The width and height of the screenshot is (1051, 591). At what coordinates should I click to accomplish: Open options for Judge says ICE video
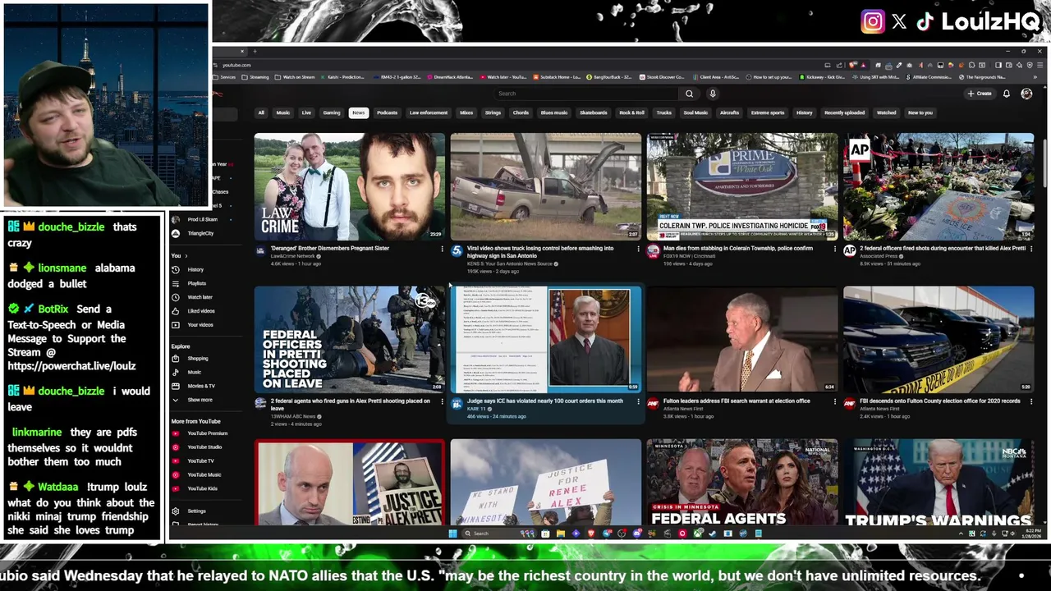pyautogui.click(x=638, y=402)
